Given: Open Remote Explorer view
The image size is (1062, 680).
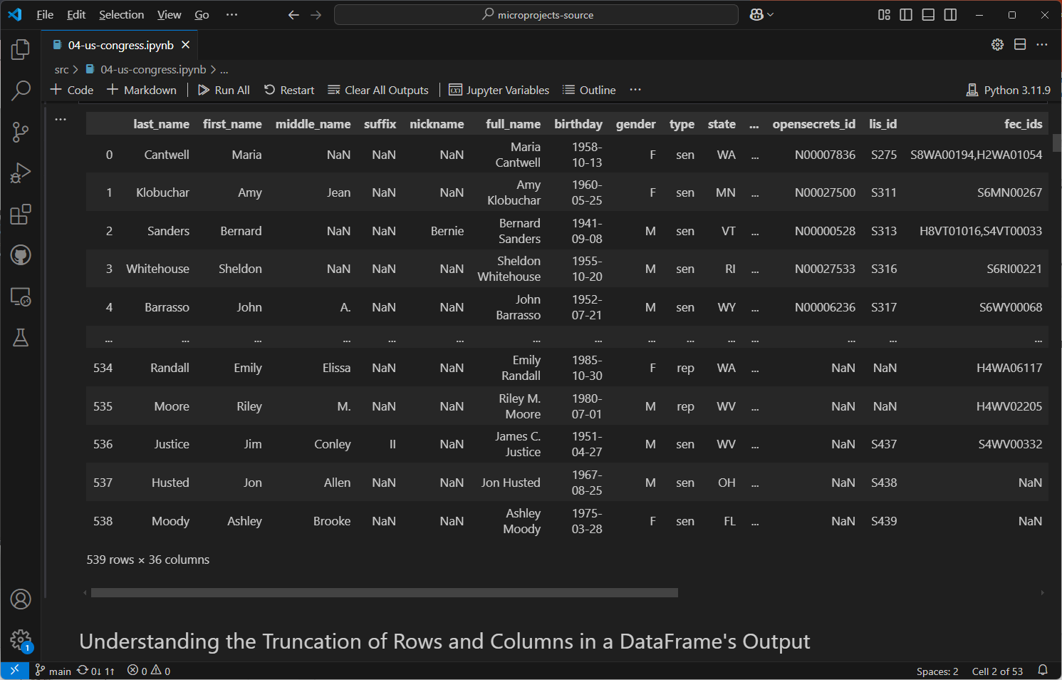Looking at the screenshot, I should [21, 297].
